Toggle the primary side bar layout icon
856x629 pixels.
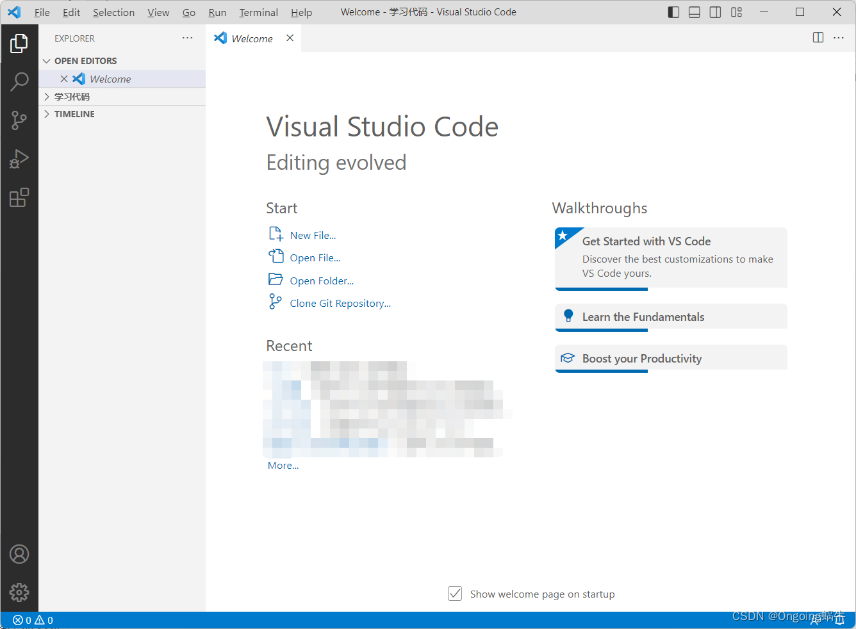pos(673,12)
